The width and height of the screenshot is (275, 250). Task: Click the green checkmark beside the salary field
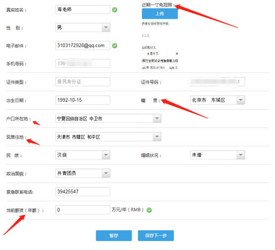click(149, 210)
